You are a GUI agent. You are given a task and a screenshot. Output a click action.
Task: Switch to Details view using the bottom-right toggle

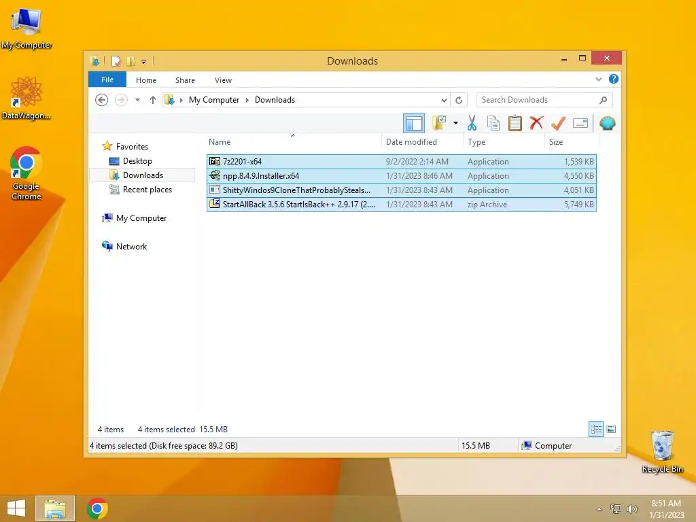[595, 429]
